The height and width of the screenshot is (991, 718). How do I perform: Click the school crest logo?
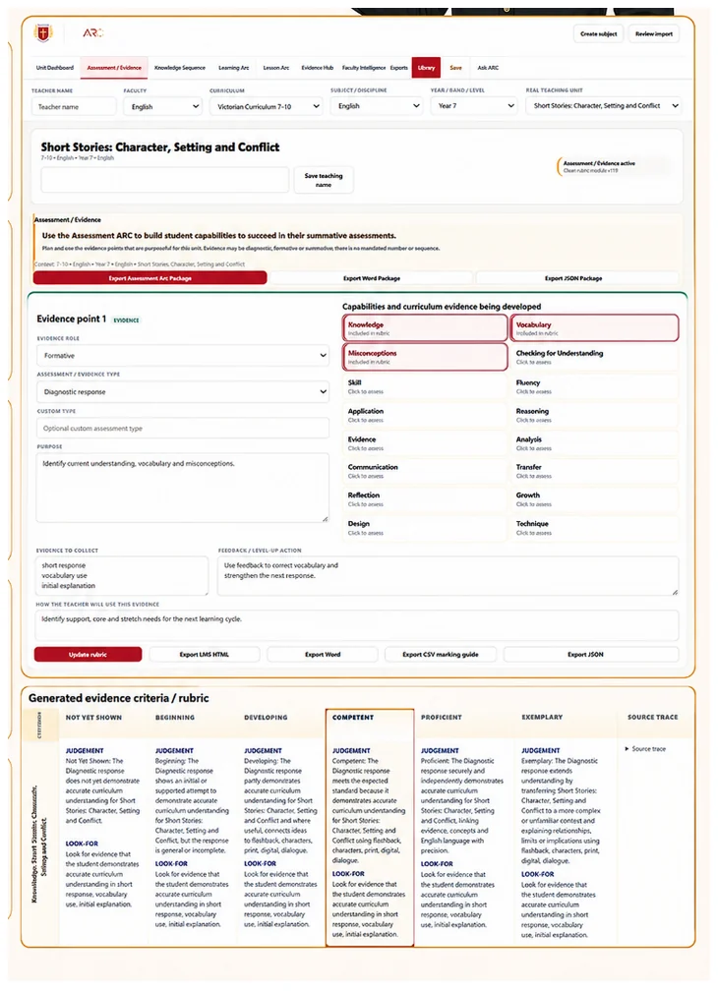point(43,32)
